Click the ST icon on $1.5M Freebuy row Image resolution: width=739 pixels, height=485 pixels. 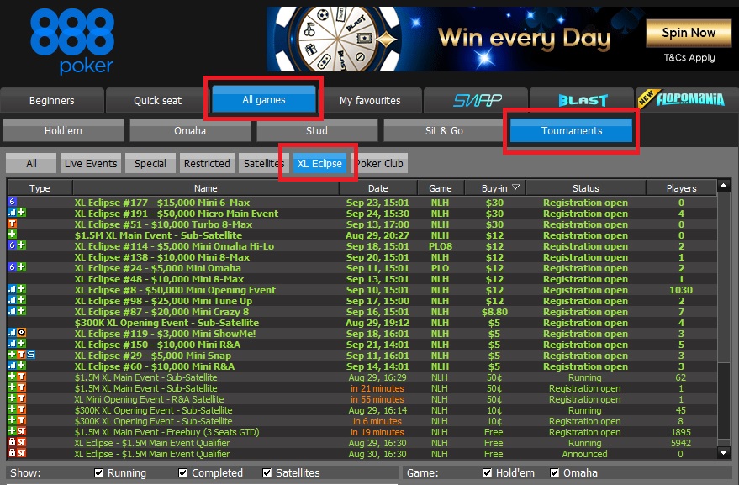pos(21,431)
